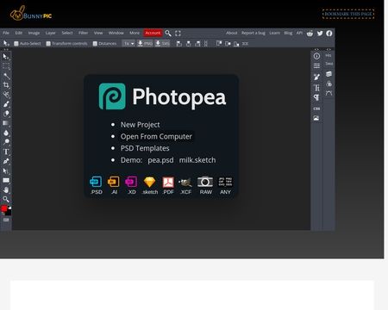
Task: Open the Paths panel icon
Action: pos(329,93)
